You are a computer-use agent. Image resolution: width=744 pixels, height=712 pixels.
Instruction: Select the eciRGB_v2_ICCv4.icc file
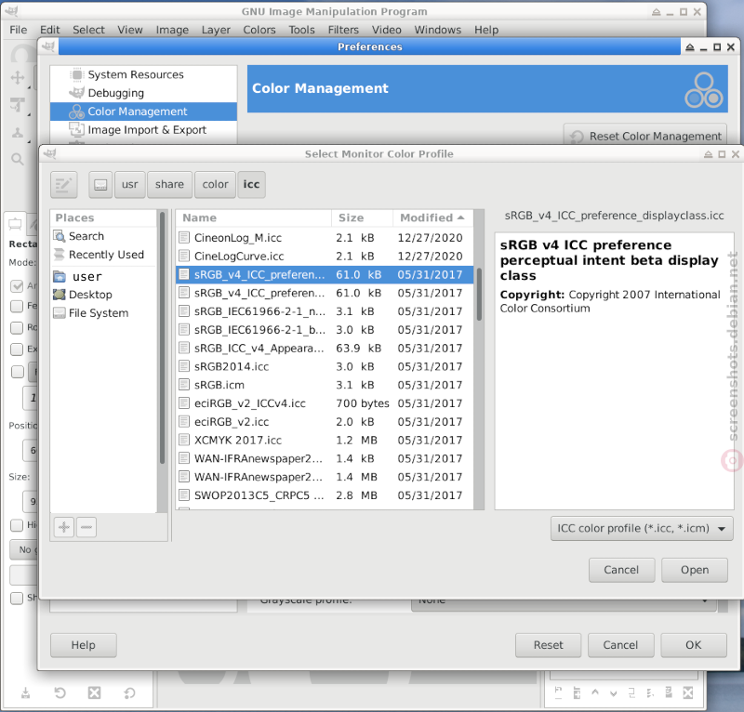coord(325,403)
